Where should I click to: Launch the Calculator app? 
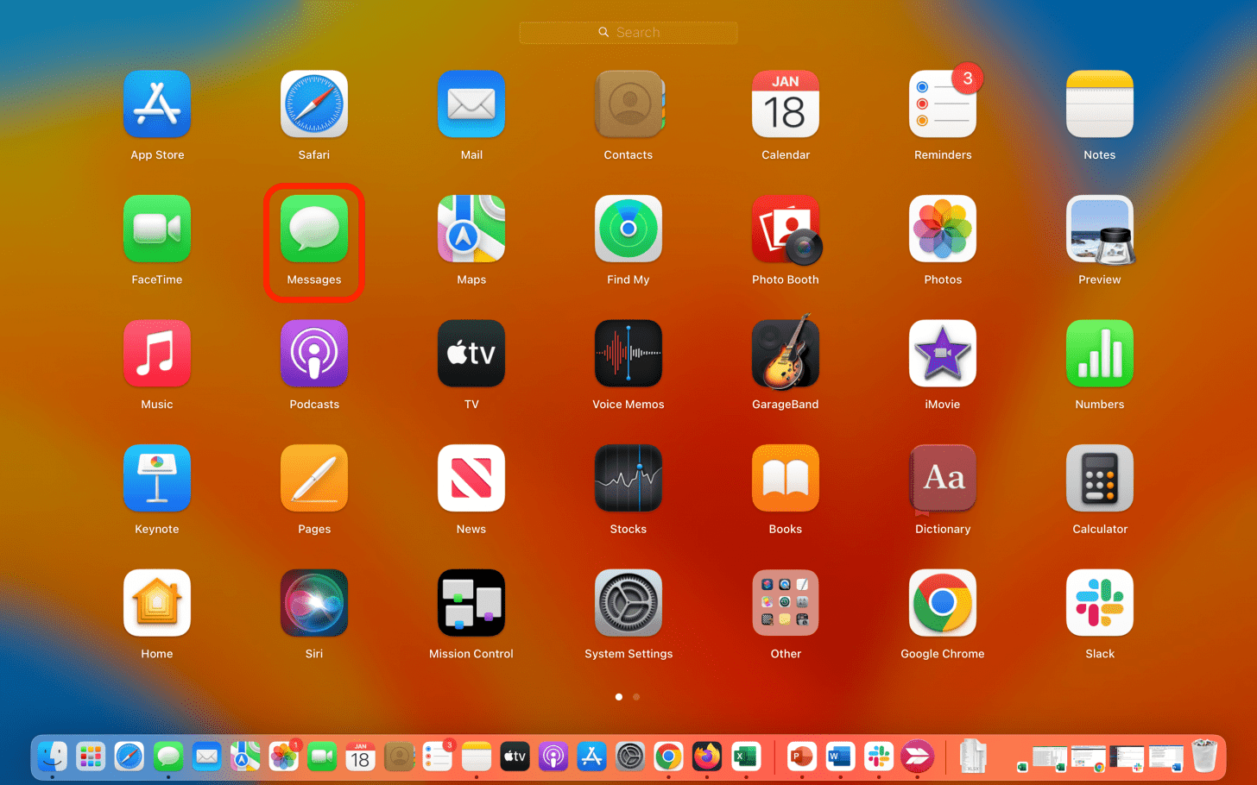[1099, 479]
